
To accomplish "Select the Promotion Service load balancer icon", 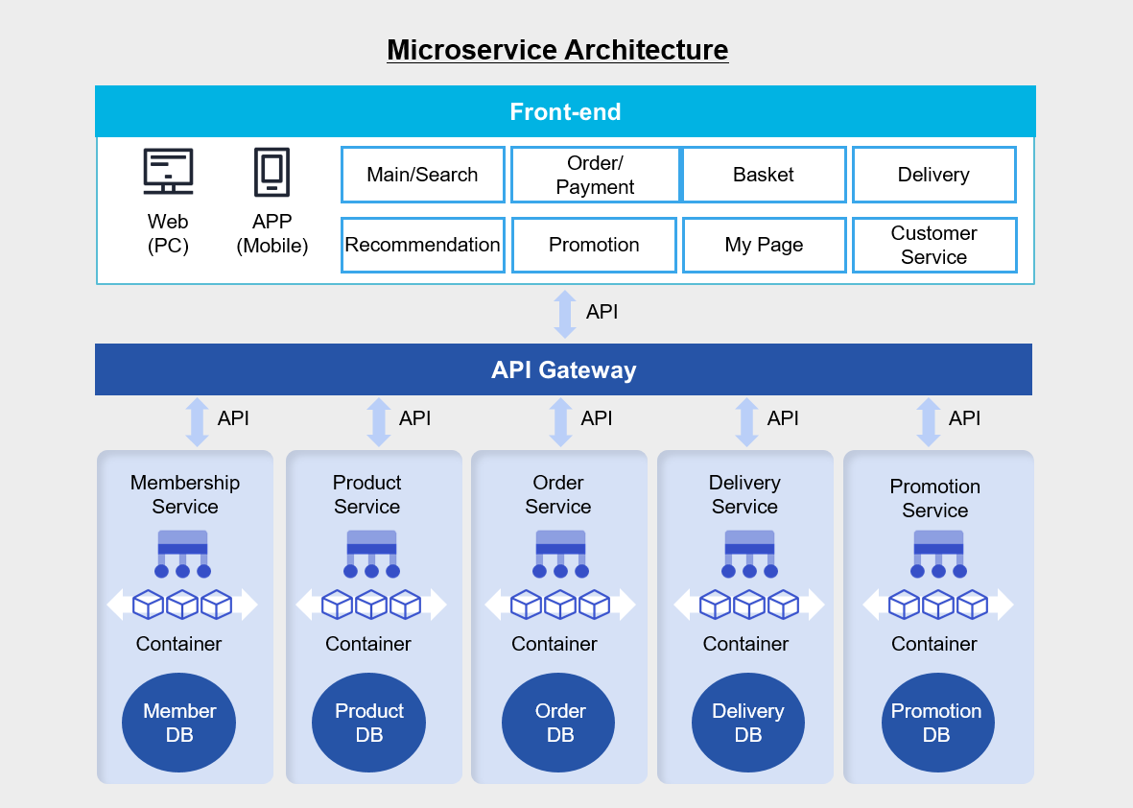I will pos(938,554).
